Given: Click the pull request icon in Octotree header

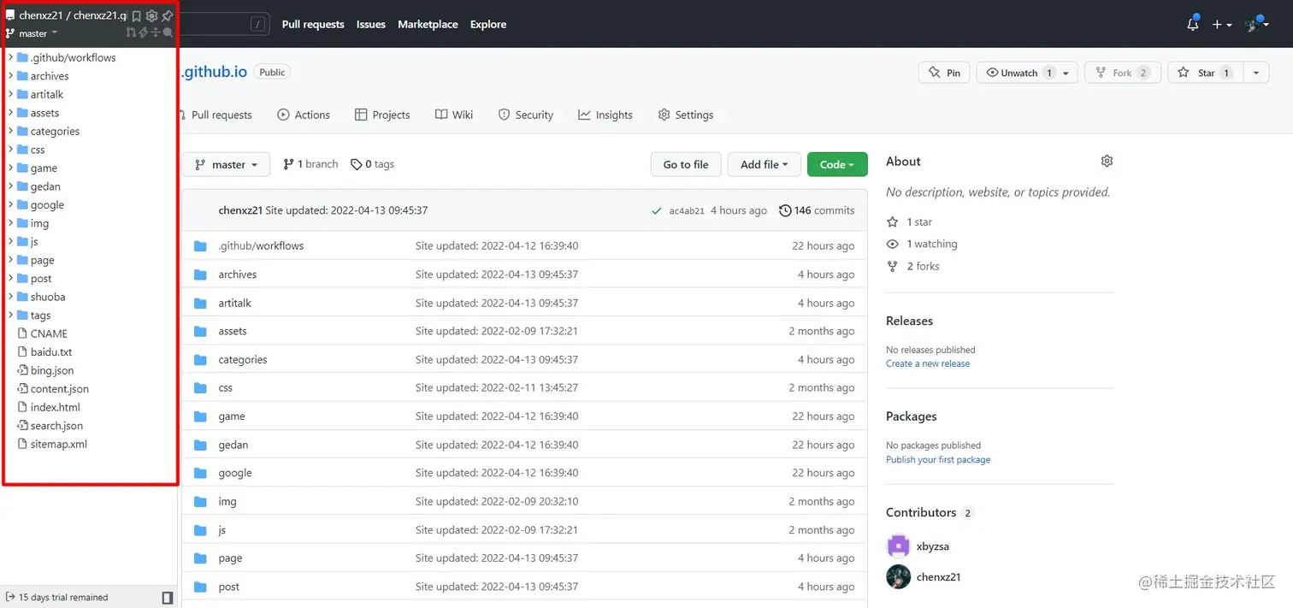Looking at the screenshot, I should (x=131, y=32).
